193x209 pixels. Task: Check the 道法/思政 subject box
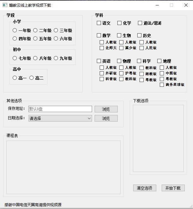pos(140,23)
